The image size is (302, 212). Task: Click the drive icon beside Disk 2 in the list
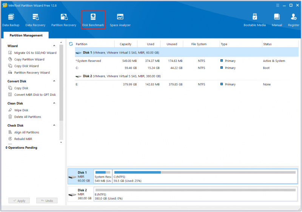coord(79,76)
